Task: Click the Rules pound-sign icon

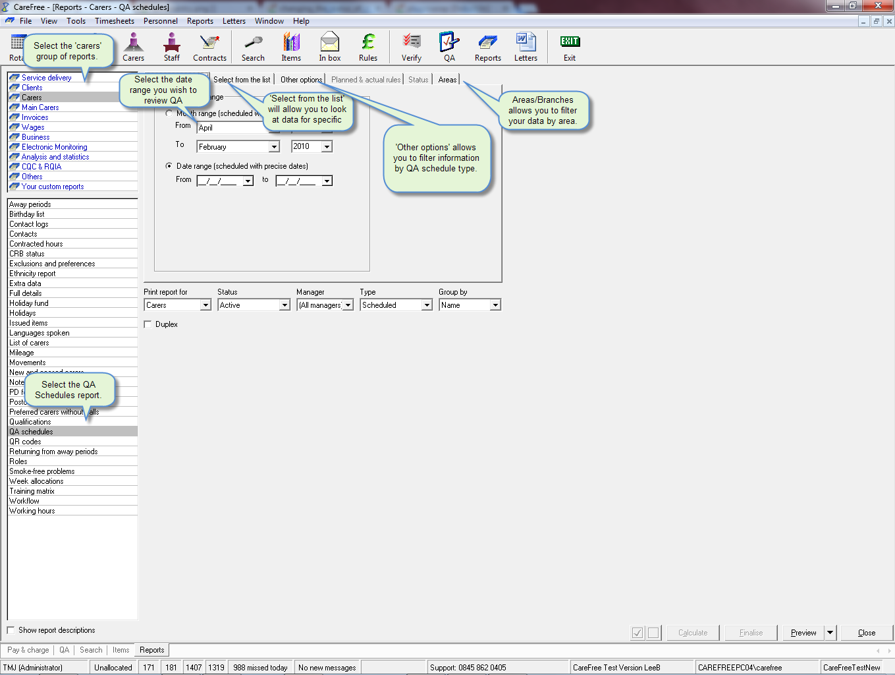Action: [x=367, y=47]
